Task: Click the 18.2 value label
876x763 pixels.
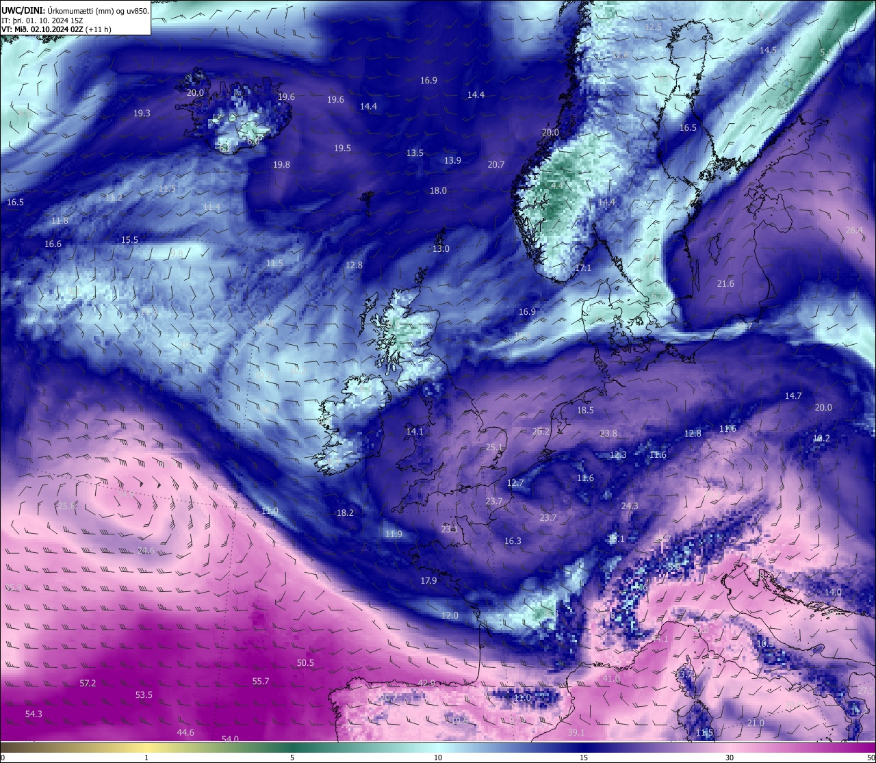Action: pos(345,513)
